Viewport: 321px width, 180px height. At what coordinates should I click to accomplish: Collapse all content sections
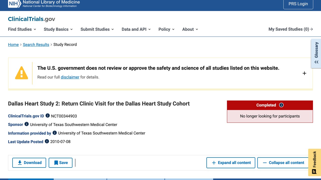click(283, 163)
